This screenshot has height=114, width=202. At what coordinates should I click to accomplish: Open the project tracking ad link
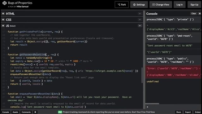[x=109, y=112]
